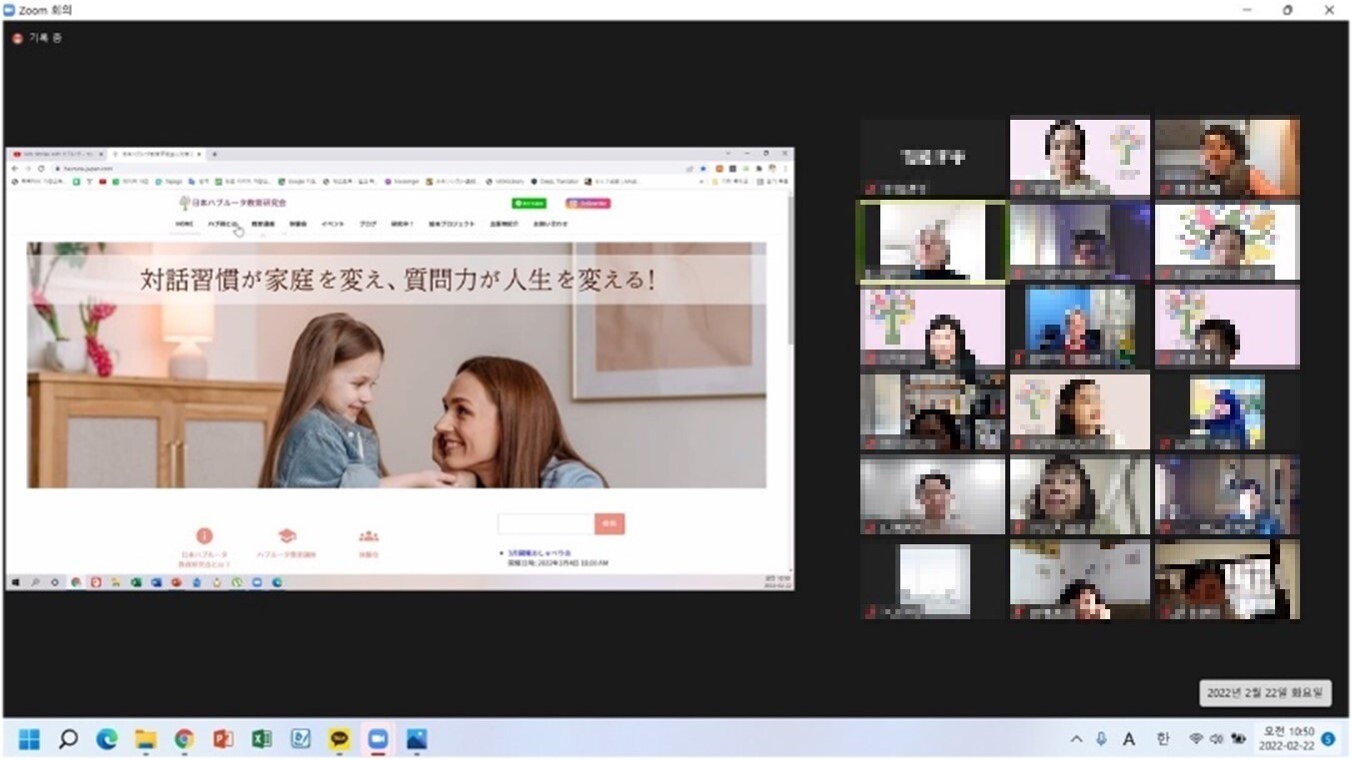
Task: Click the microphone icon in the system tray
Action: (1101, 739)
